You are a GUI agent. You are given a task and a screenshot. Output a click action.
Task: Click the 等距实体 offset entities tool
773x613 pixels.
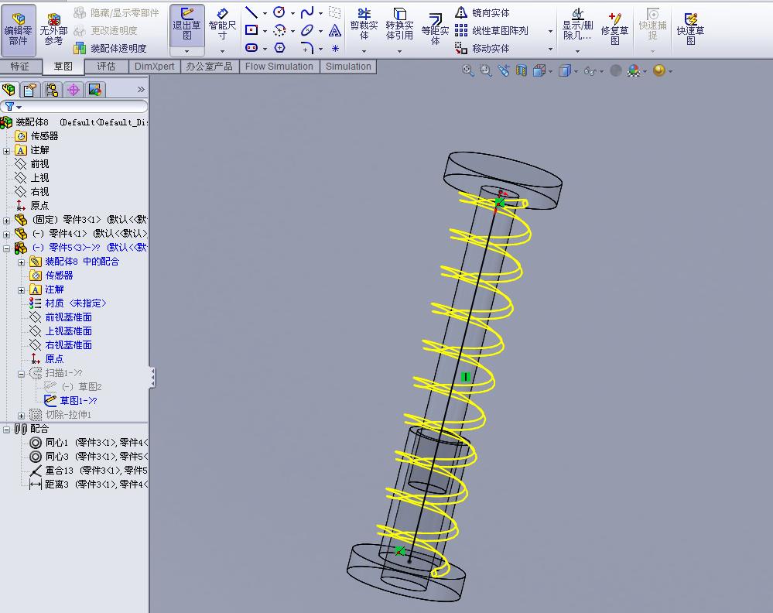pos(435,29)
